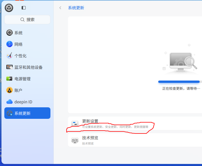Click the 网络 globe icon

coord(10,44)
